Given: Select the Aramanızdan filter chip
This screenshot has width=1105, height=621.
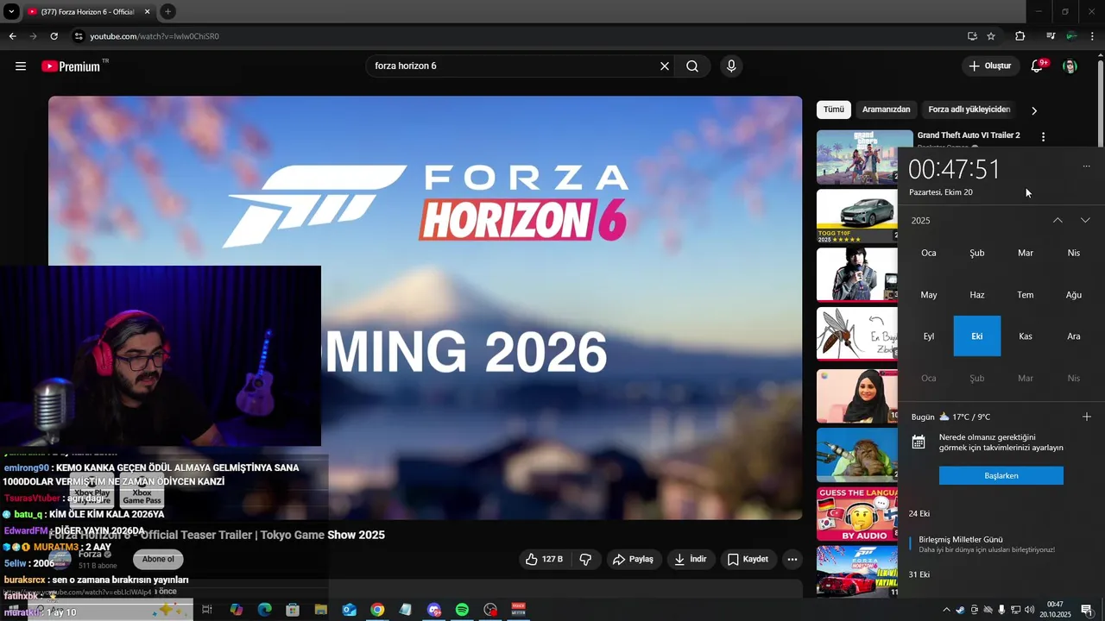Looking at the screenshot, I should coord(886,110).
